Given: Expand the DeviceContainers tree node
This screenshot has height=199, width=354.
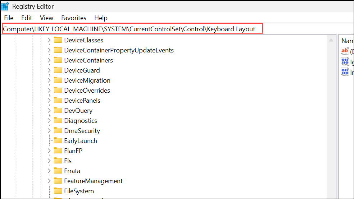Looking at the screenshot, I should tap(49, 60).
